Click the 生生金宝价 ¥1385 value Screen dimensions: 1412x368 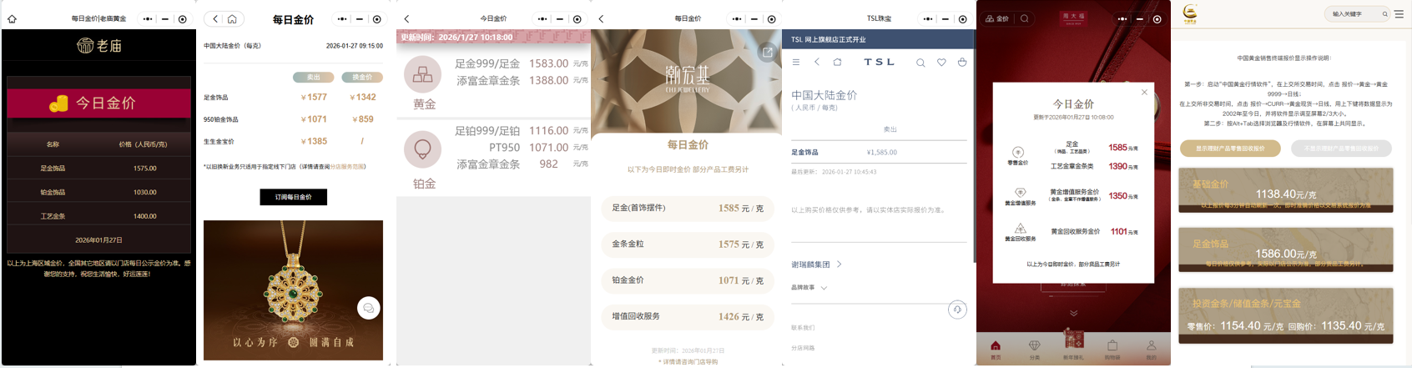pos(314,142)
